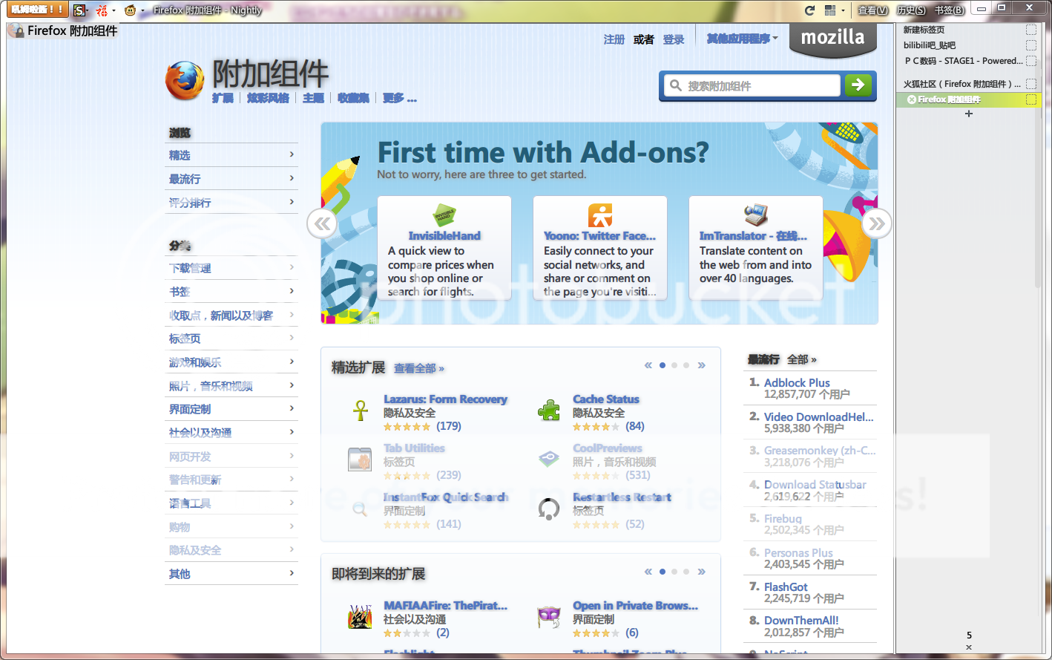Click the 注册 link
1052x660 pixels.
(614, 39)
